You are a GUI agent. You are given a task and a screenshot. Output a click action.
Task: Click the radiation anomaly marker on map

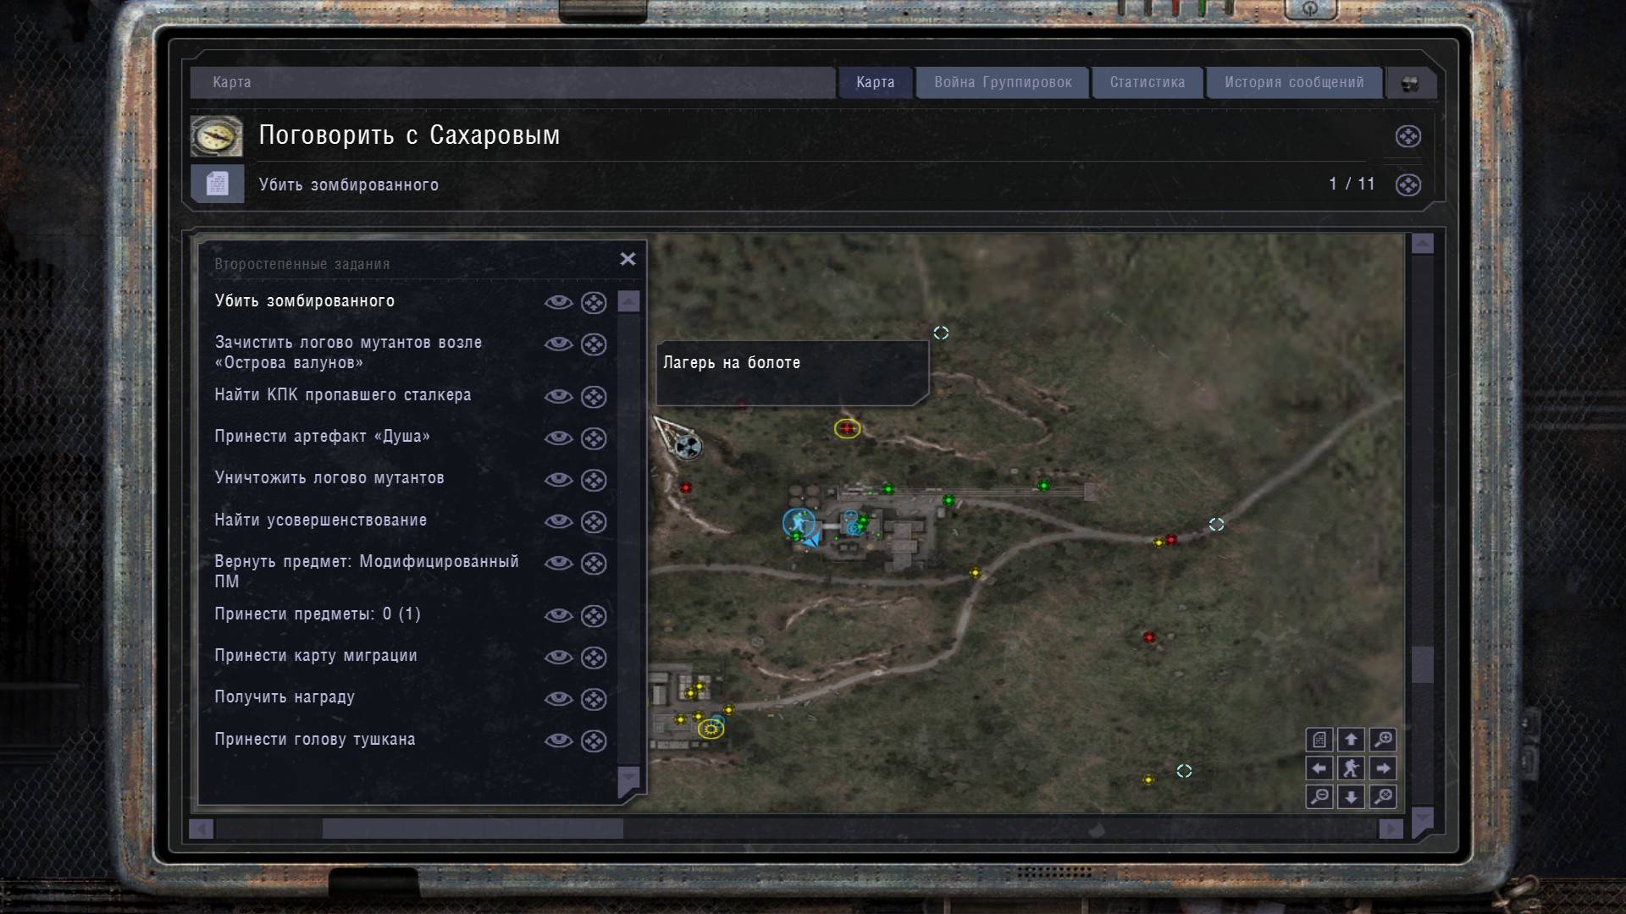click(x=689, y=445)
